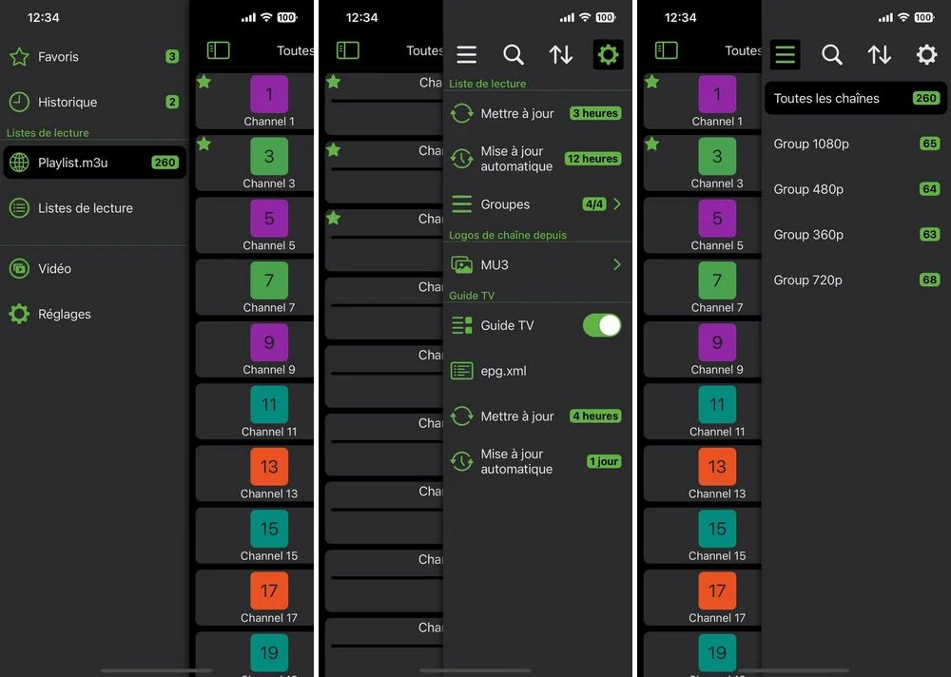Open the search icon in the toolbar
Image resolution: width=951 pixels, height=677 pixels.
tap(514, 54)
